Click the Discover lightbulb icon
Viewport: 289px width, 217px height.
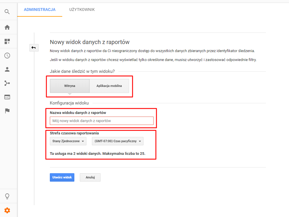[x=7, y=196]
